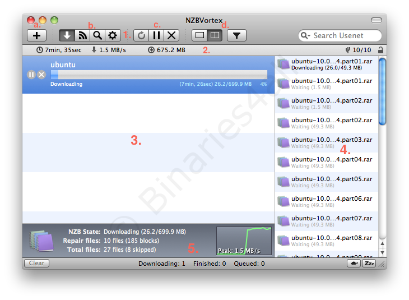This screenshot has height=300, width=409.
Task: Select part02.rar waiting 1.5 MB file
Action: (327, 103)
